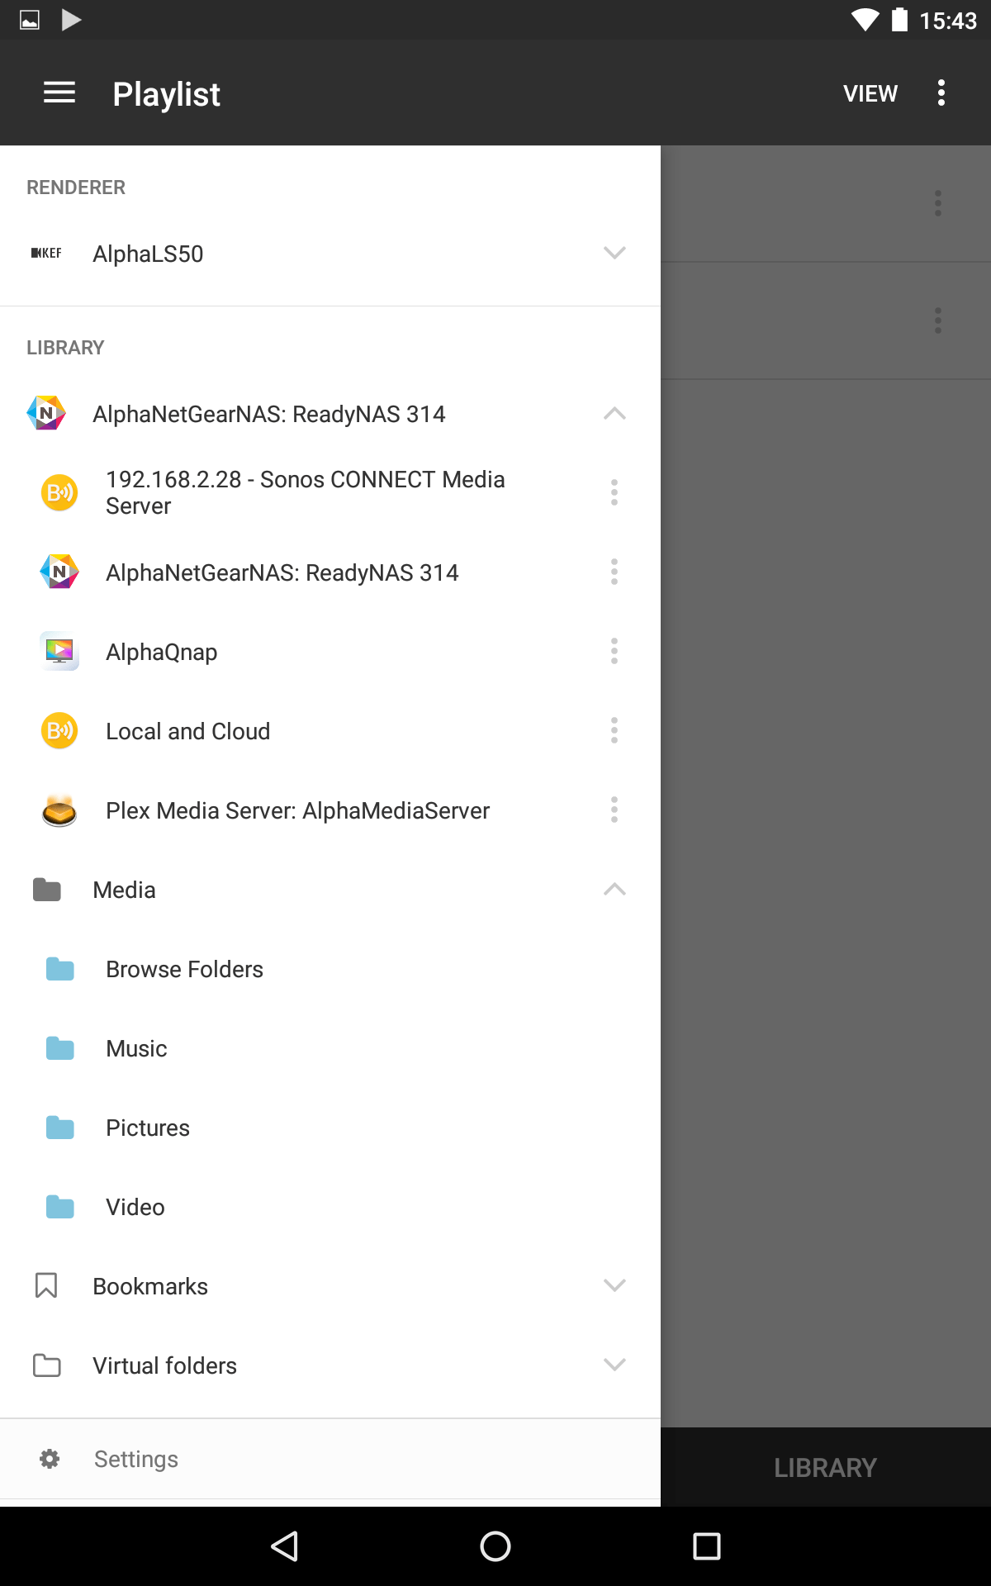This screenshot has width=991, height=1586.
Task: Tap the image notification icon in status bar
Action: click(30, 20)
